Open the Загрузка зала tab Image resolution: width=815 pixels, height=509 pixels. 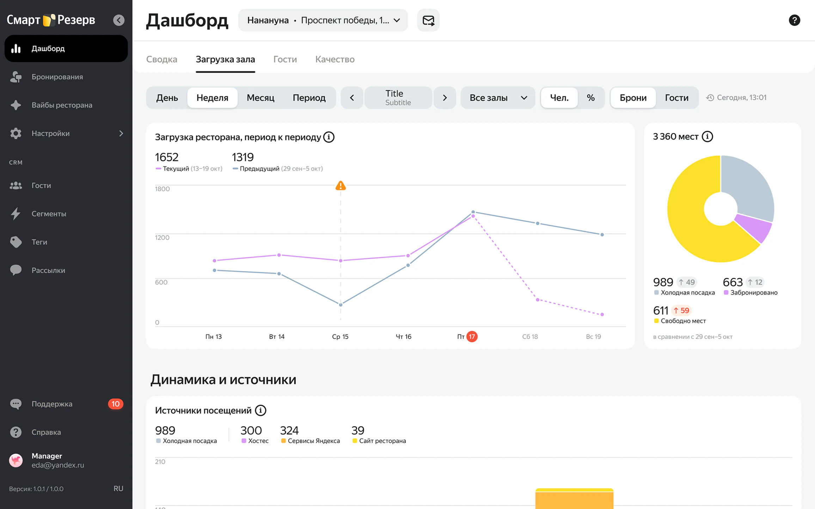coord(225,59)
